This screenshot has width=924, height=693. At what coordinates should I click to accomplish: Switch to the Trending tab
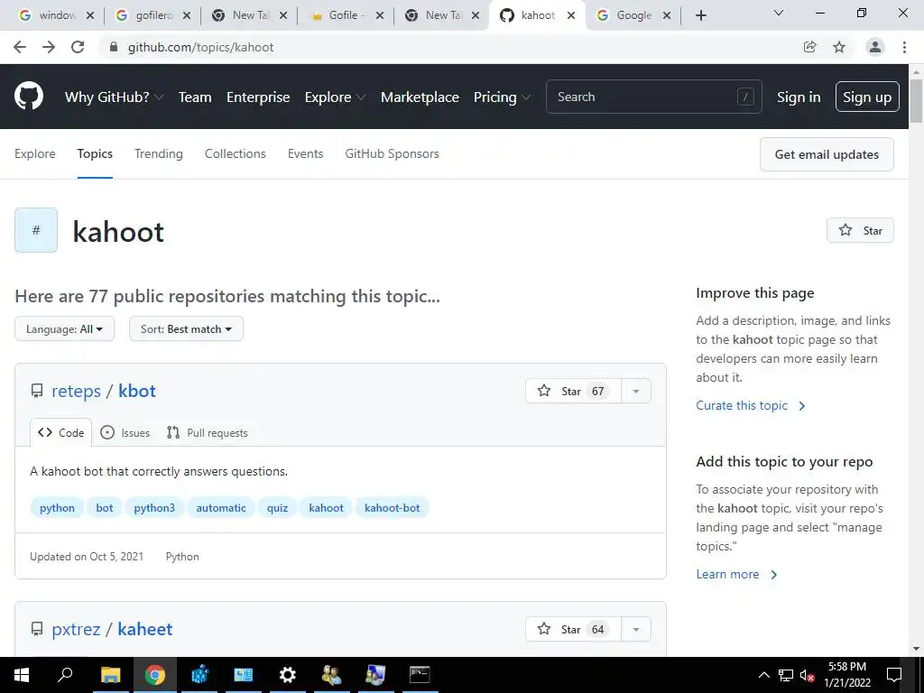[159, 153]
